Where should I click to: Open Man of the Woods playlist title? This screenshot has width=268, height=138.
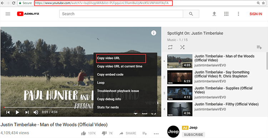224,58
